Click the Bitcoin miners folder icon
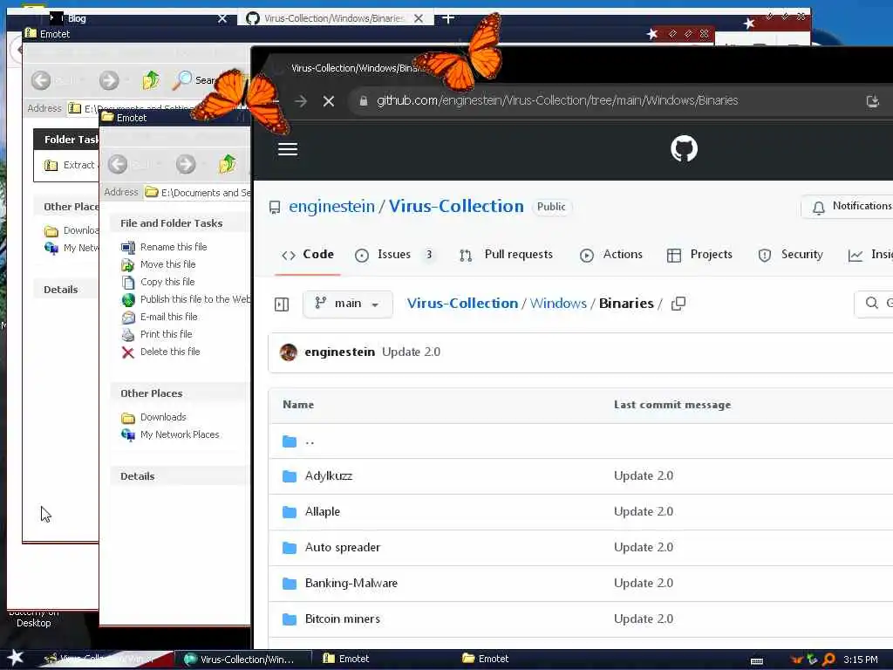The height and width of the screenshot is (670, 893). [290, 619]
